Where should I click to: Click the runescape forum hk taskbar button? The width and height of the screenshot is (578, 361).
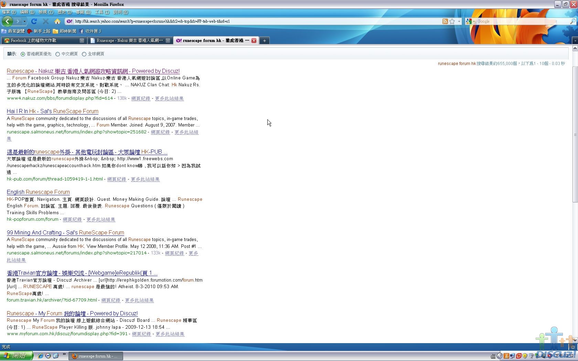tap(96, 356)
